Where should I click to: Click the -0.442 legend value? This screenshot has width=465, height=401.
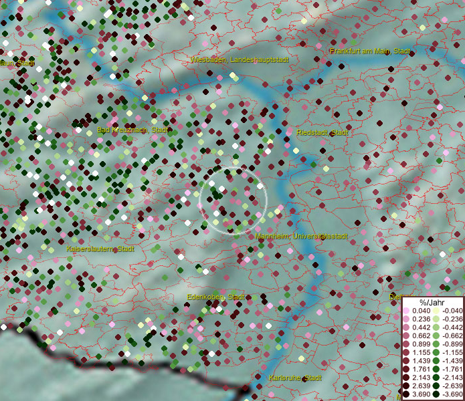pos(452,327)
